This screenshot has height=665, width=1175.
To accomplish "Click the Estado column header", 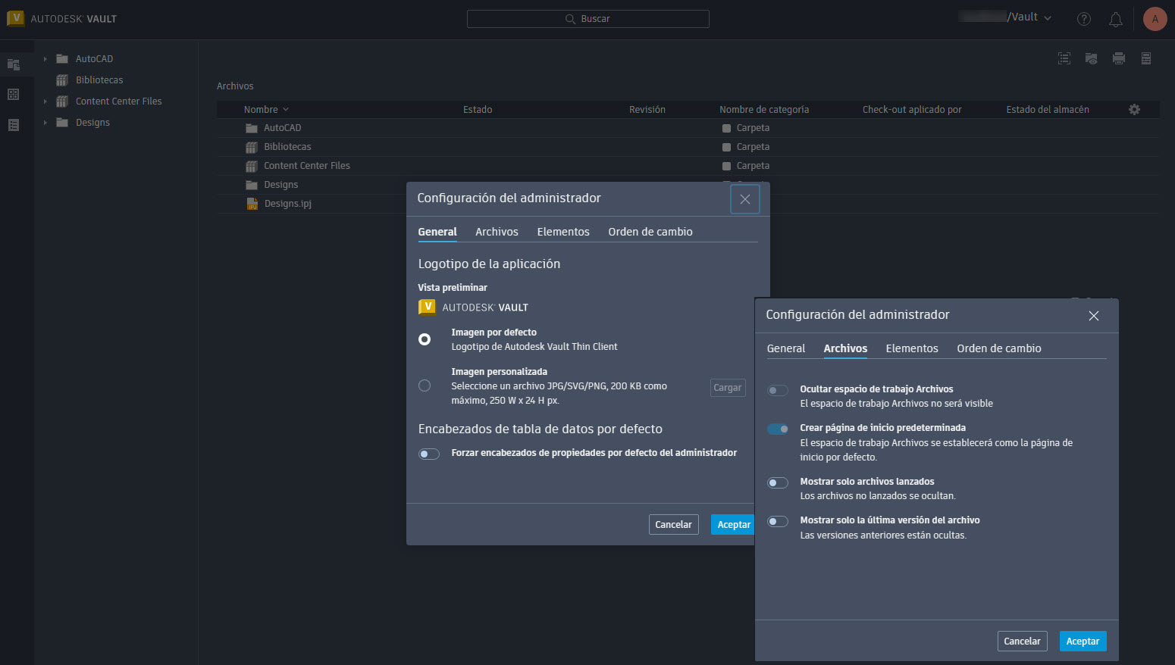I will click(x=478, y=110).
